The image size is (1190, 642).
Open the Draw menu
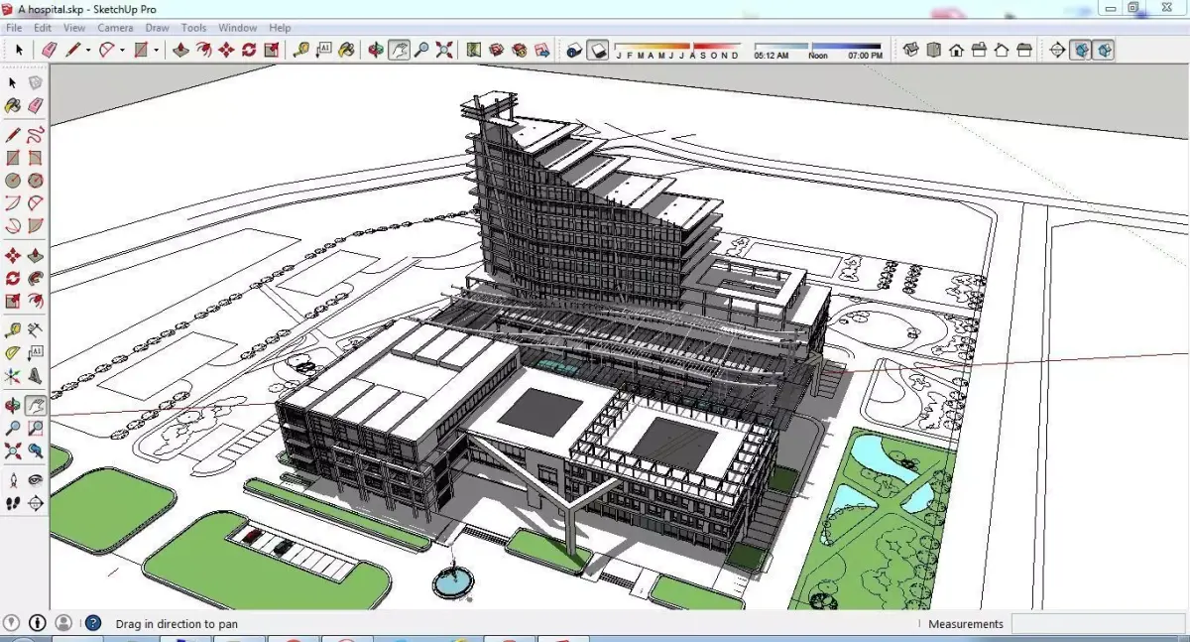click(x=157, y=28)
